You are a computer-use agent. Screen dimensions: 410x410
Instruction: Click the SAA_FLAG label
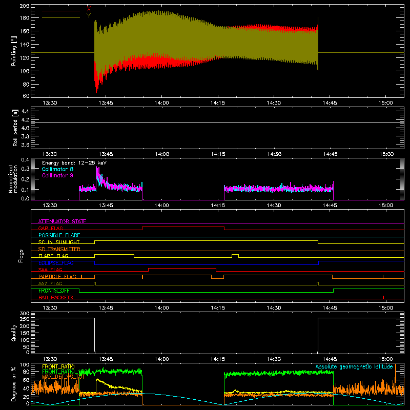(50, 270)
